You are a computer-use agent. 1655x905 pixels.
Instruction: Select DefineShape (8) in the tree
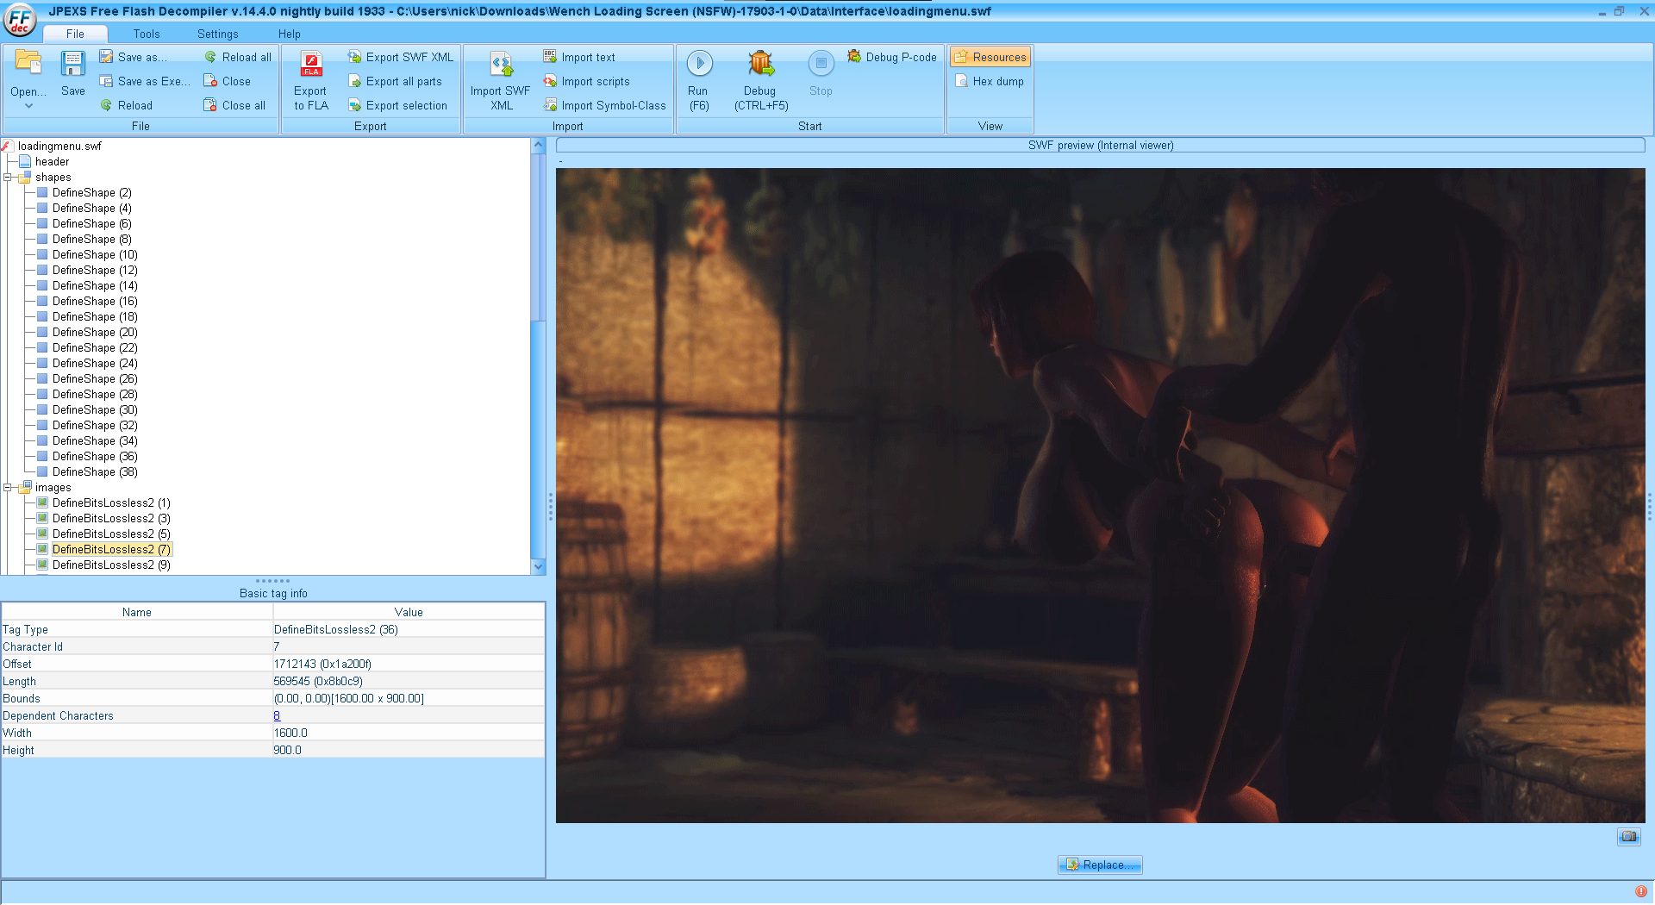(x=91, y=240)
